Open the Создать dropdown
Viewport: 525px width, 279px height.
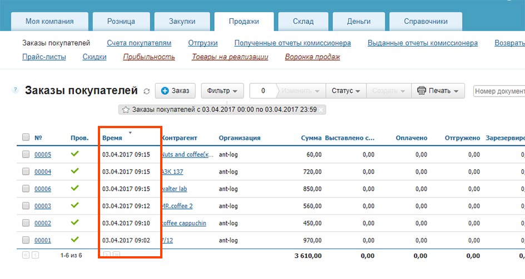point(389,91)
